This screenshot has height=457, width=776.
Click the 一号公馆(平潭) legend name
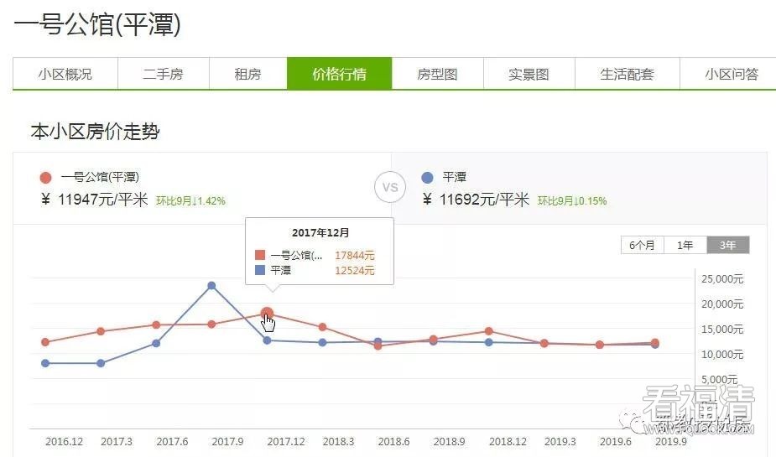(100, 177)
